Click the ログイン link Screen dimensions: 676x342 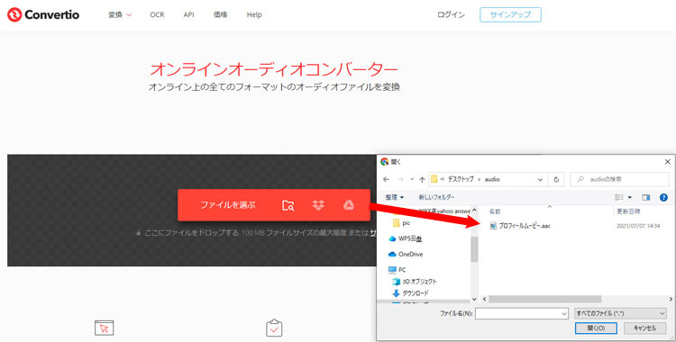tap(451, 14)
